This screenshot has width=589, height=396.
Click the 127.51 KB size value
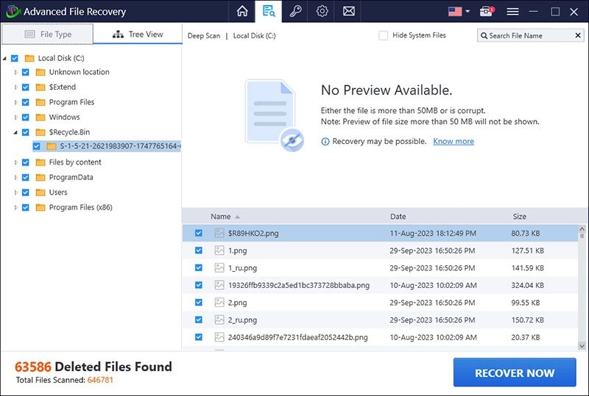tap(527, 251)
